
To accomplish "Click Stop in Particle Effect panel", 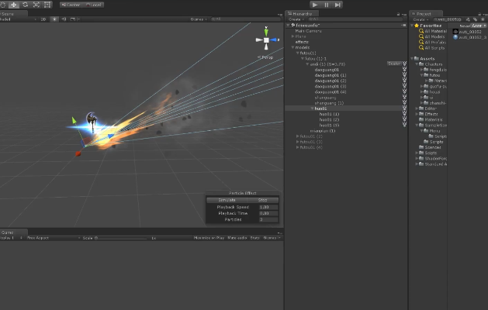I will coord(263,200).
